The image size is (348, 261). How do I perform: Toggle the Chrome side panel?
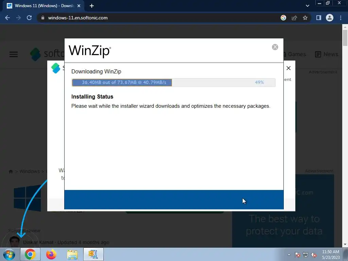click(319, 18)
